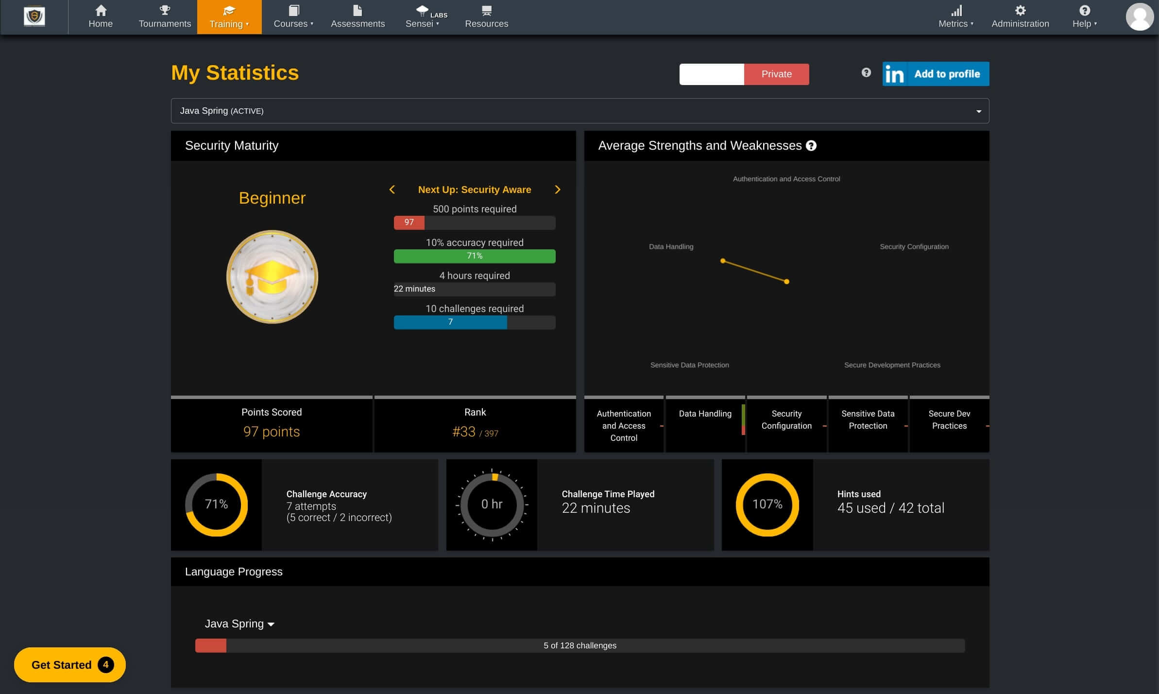Click the white half of the privacy toggle

(x=712, y=74)
